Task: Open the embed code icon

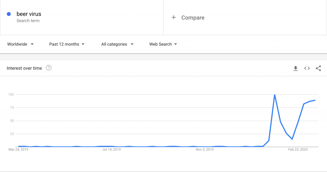Action: pyautogui.click(x=307, y=68)
